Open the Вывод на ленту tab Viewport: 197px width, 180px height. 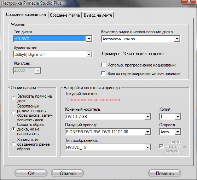[x=98, y=15]
